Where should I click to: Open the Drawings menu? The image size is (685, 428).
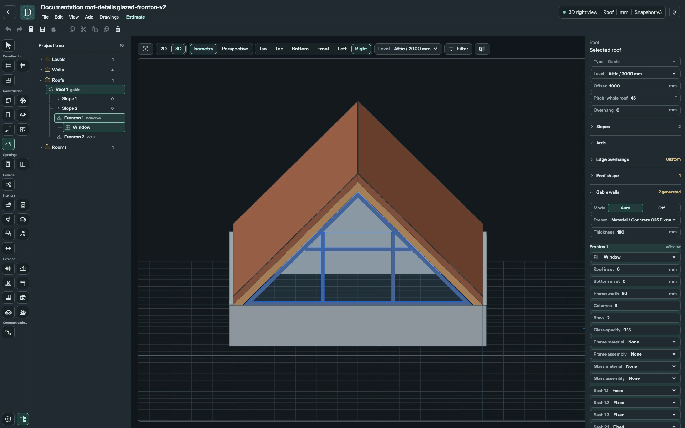click(109, 17)
